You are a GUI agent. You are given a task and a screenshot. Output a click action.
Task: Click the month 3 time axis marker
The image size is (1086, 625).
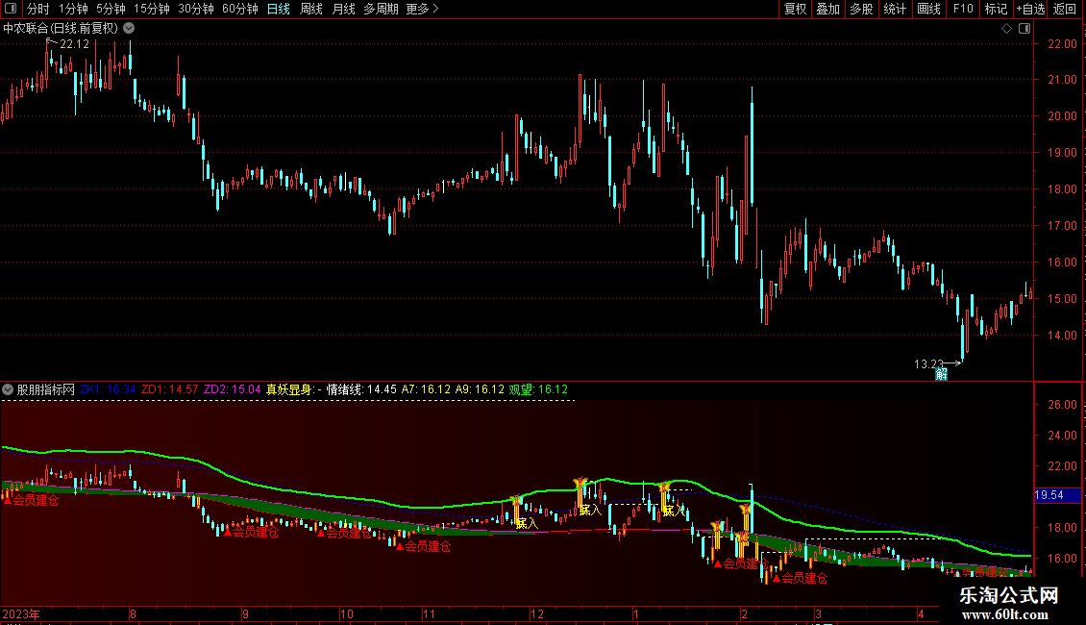click(818, 613)
